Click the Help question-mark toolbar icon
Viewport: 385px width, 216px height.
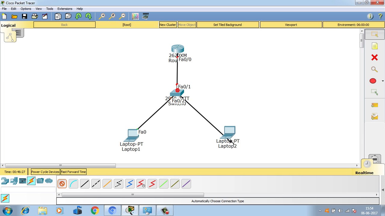click(380, 16)
